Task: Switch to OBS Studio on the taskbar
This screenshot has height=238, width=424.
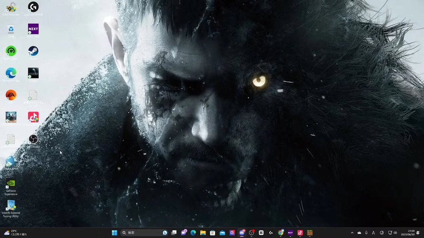Action: click(x=251, y=233)
